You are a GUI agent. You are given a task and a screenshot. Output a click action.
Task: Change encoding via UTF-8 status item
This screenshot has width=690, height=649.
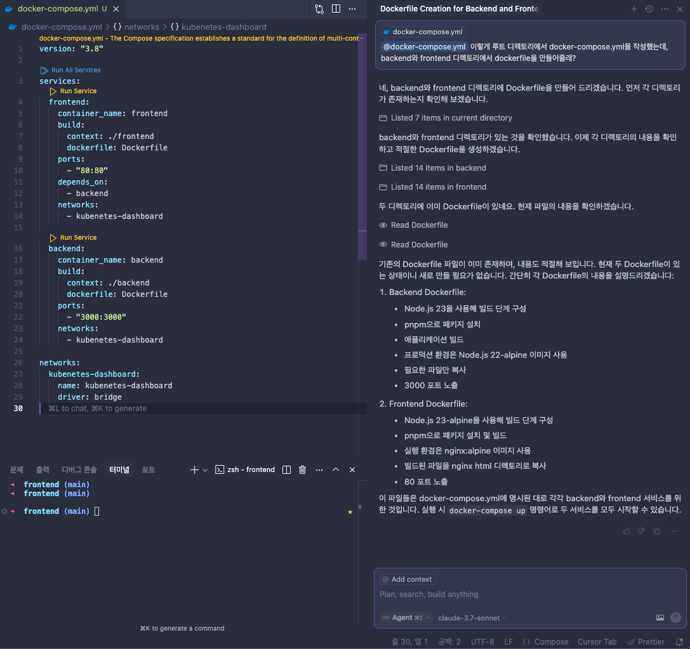click(x=482, y=642)
